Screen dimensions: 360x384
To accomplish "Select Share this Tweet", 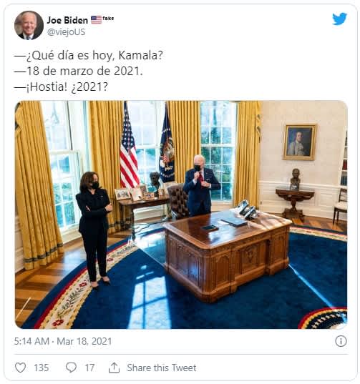I will click(x=161, y=368).
